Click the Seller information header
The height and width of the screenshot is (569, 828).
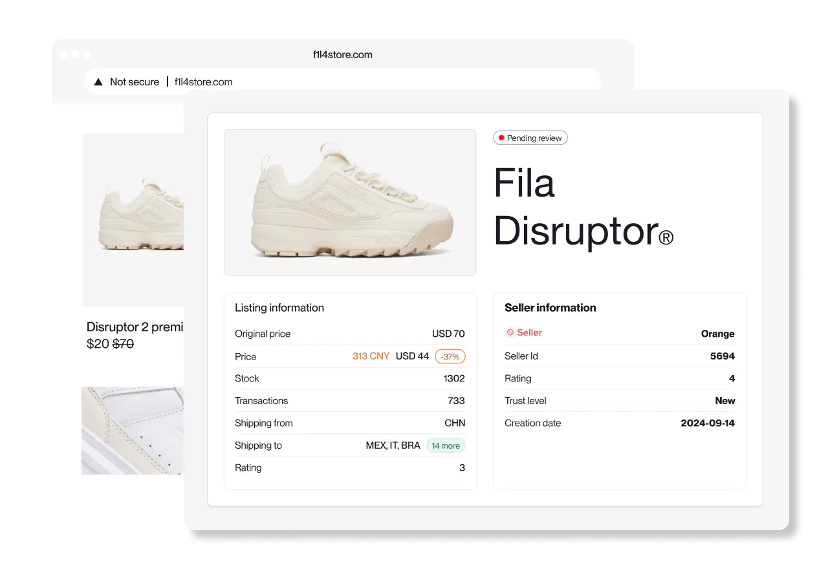550,308
